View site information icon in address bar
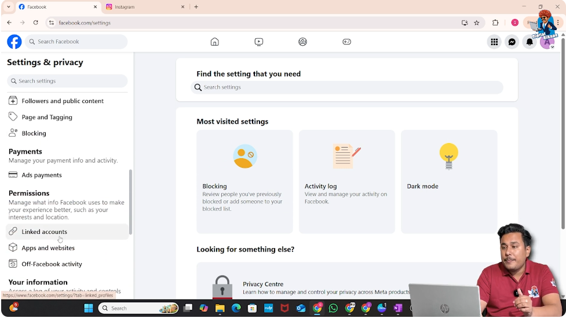The height and width of the screenshot is (318, 566). coord(52,23)
